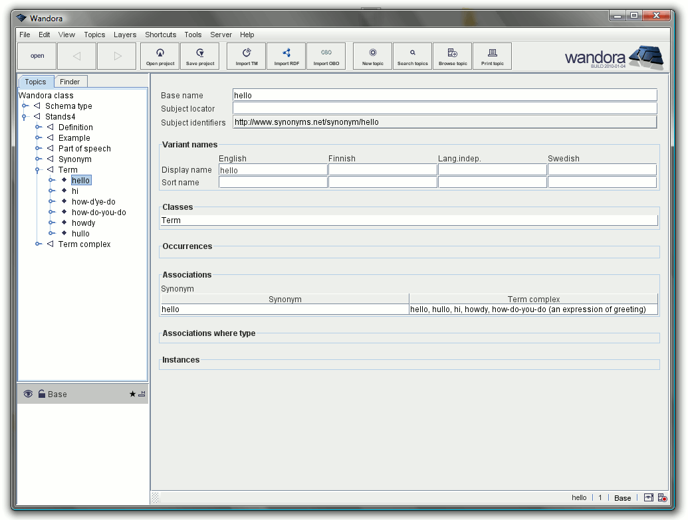Create a topic using the New topic icon
The width and height of the screenshot is (688, 520).
tap(372, 56)
